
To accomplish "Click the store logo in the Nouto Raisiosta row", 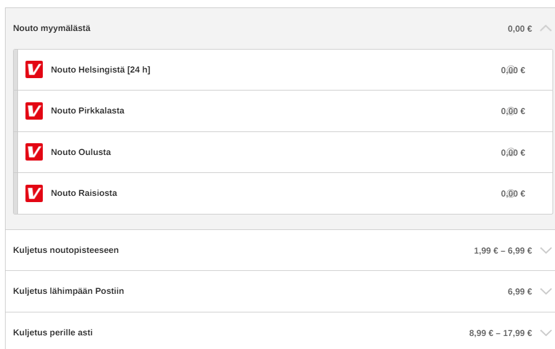I will 34,193.
